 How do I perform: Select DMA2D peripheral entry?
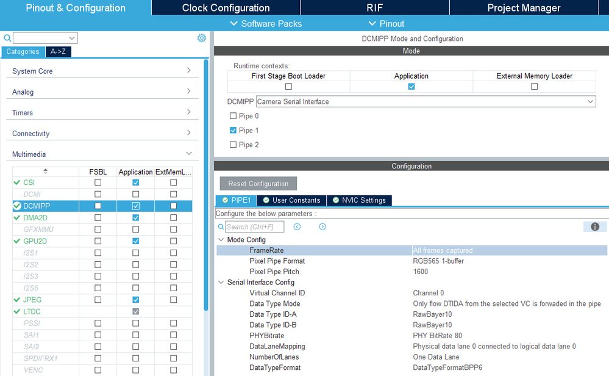35,218
